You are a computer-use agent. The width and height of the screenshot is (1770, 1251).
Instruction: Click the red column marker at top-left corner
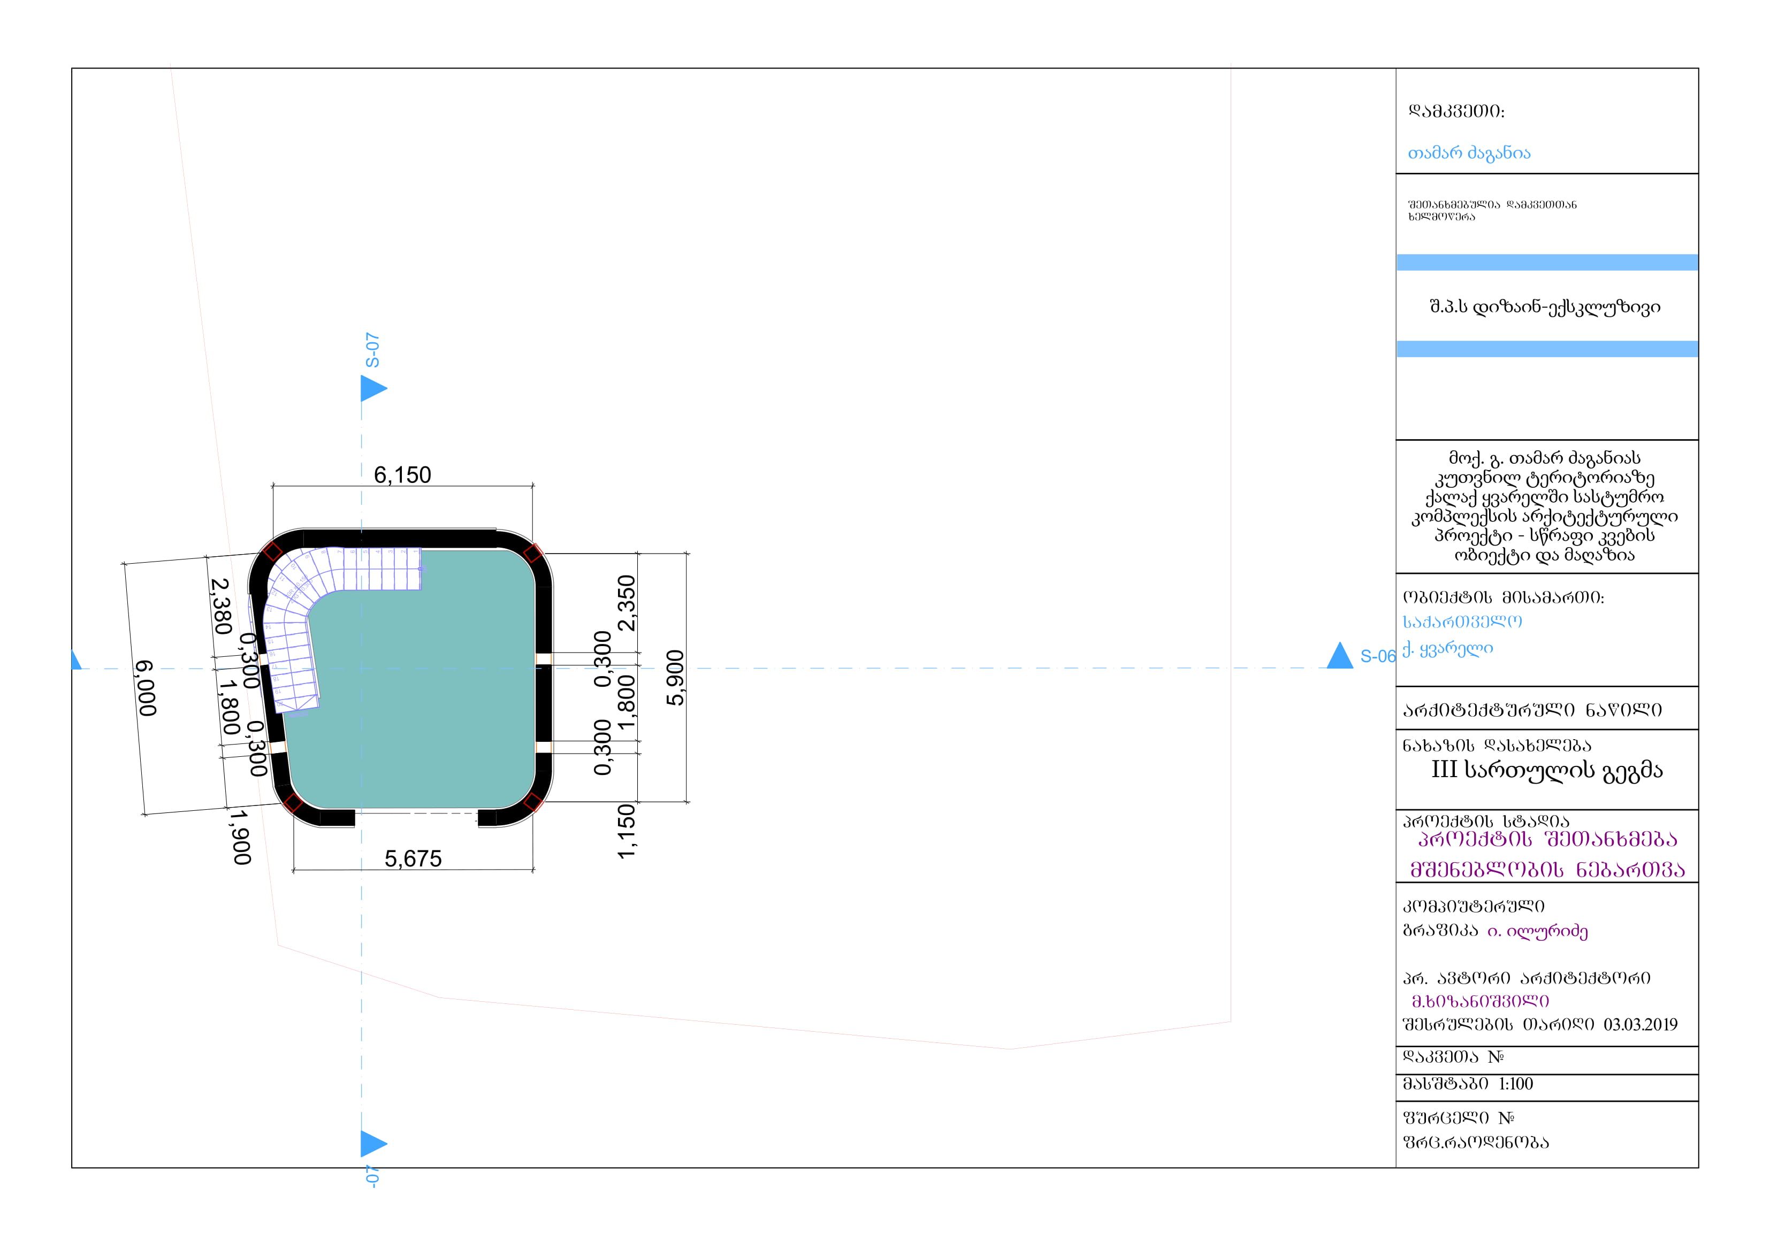tap(272, 552)
